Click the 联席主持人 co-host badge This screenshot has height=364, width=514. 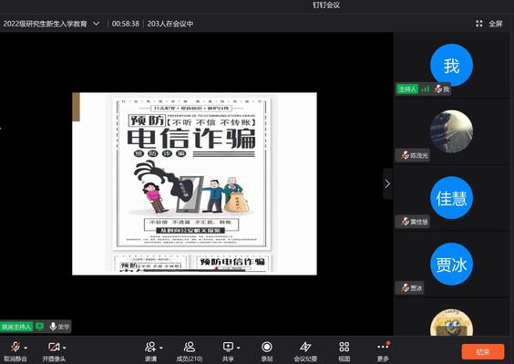16,327
